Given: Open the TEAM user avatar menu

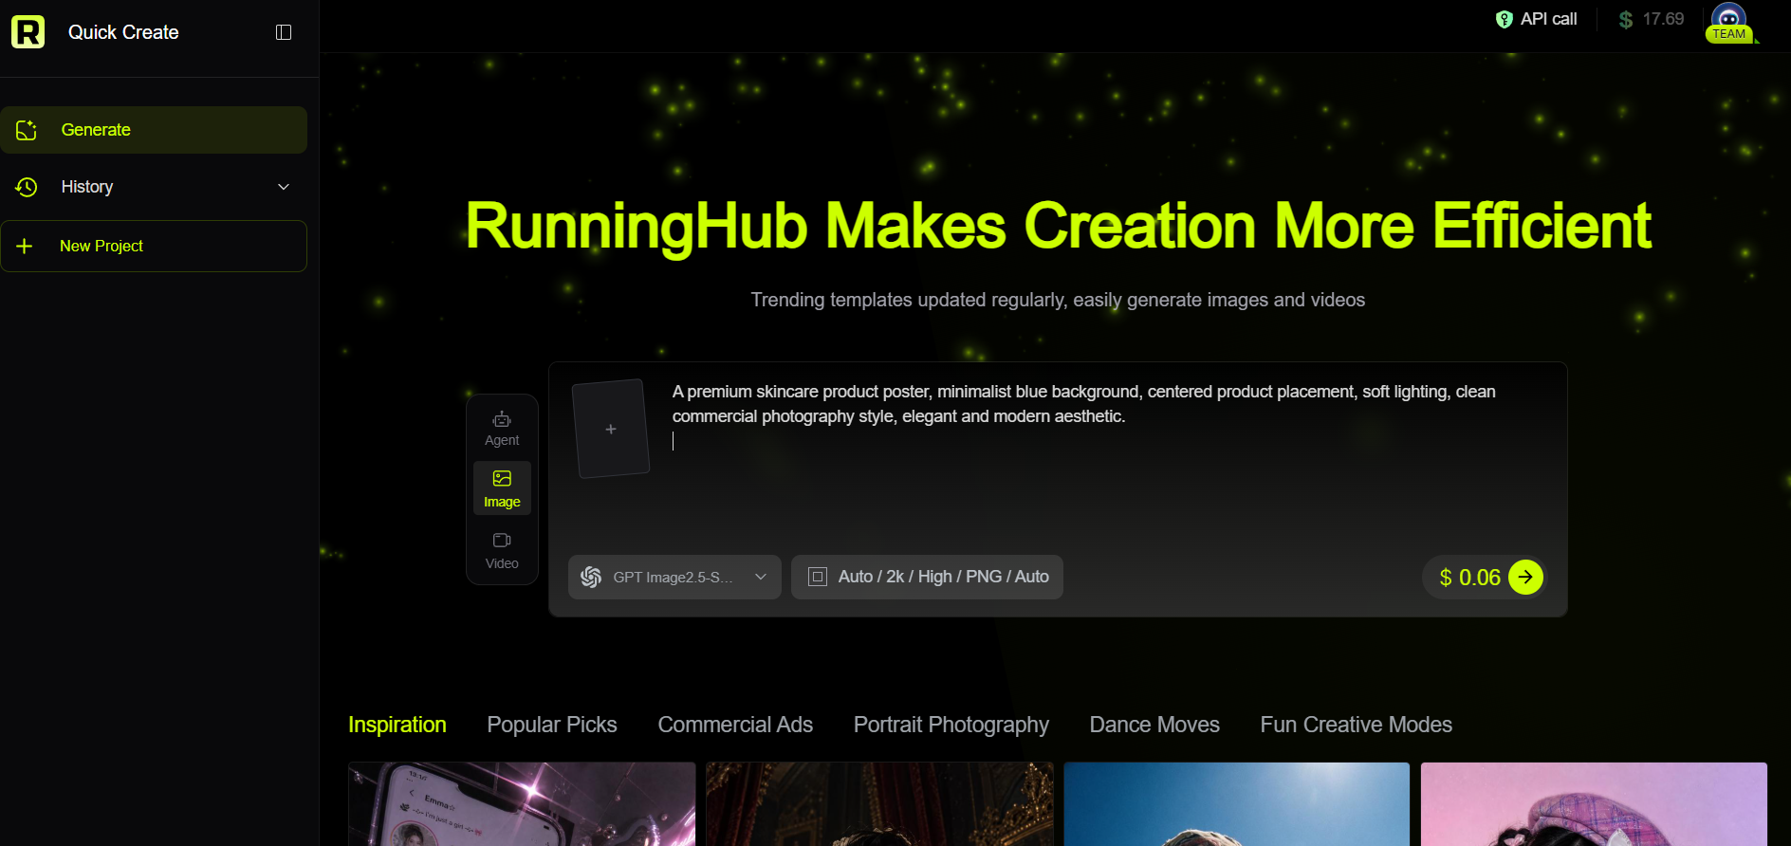Looking at the screenshot, I should click(1729, 24).
